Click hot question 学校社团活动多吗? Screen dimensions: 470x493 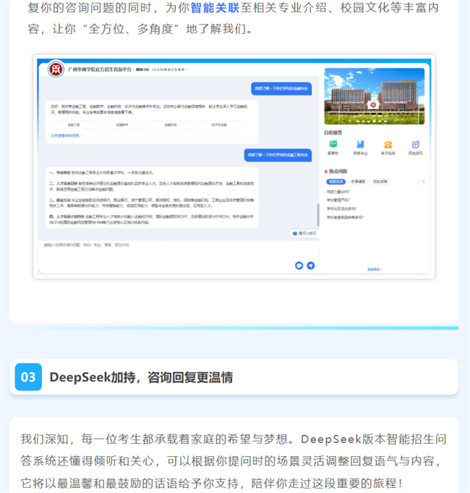click(x=341, y=208)
